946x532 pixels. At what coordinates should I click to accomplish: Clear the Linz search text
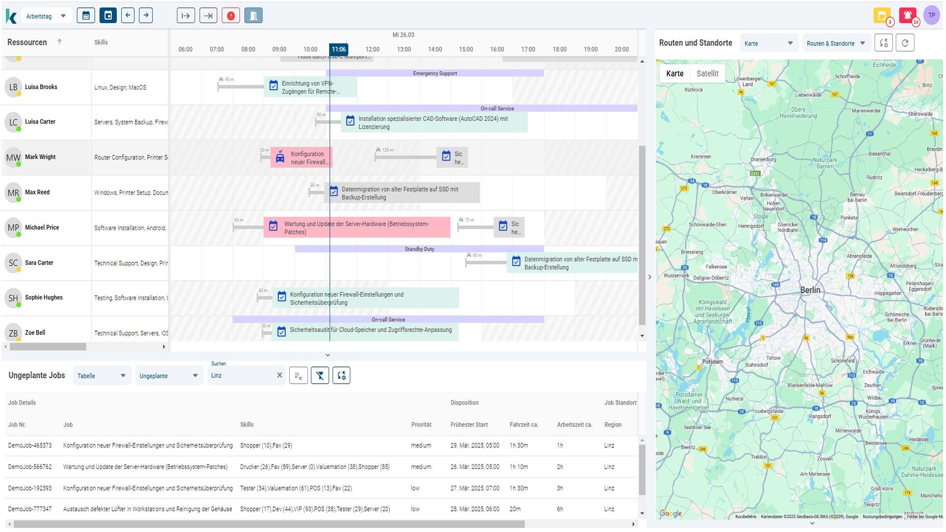click(x=279, y=375)
